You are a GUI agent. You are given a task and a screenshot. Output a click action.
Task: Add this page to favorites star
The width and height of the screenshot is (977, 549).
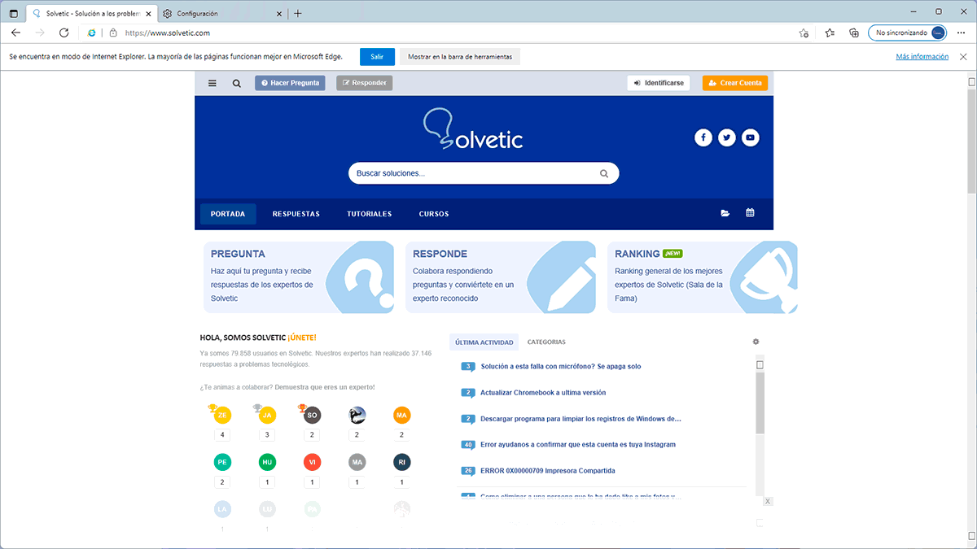804,33
